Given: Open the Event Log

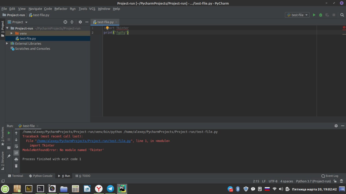Looking at the screenshot, I should pyautogui.click(x=330, y=176).
